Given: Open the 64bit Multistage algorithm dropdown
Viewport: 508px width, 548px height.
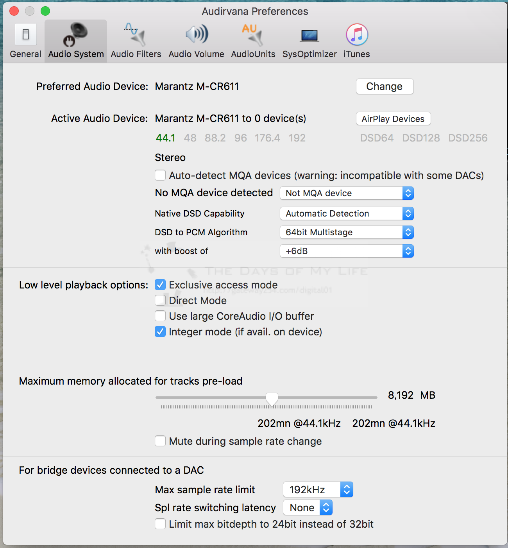Looking at the screenshot, I should [x=347, y=232].
